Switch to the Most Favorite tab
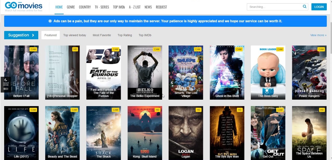The image size is (332, 160). (102, 35)
